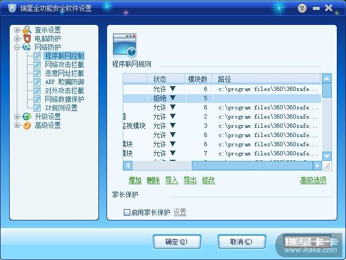This screenshot has width=346, height=260.
Task: Click the vertical scrollbar thumb
Action: pos(327,90)
